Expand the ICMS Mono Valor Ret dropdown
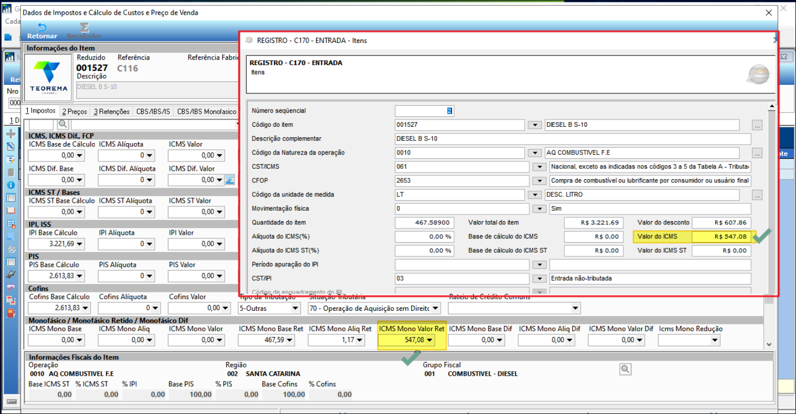The width and height of the screenshot is (796, 414). tap(430, 340)
